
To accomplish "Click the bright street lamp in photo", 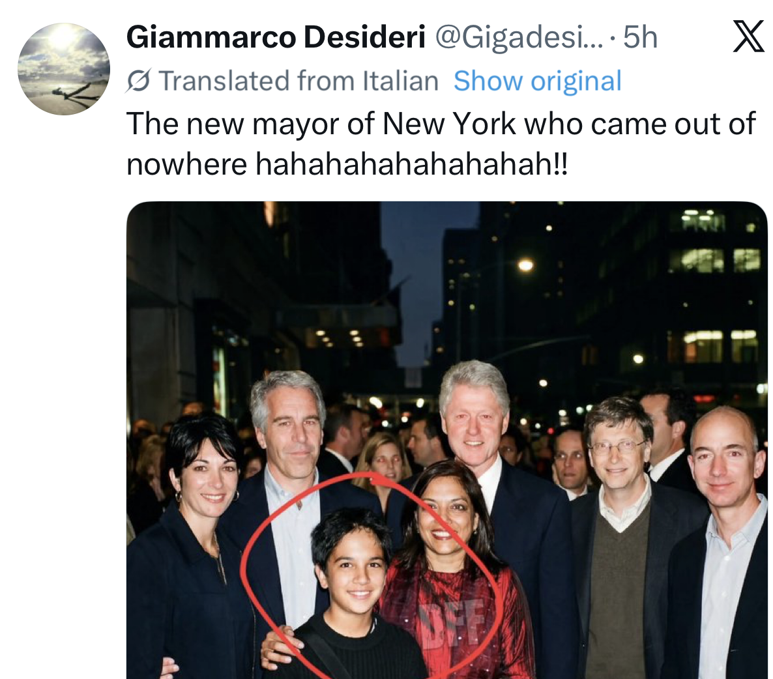I will (525, 265).
